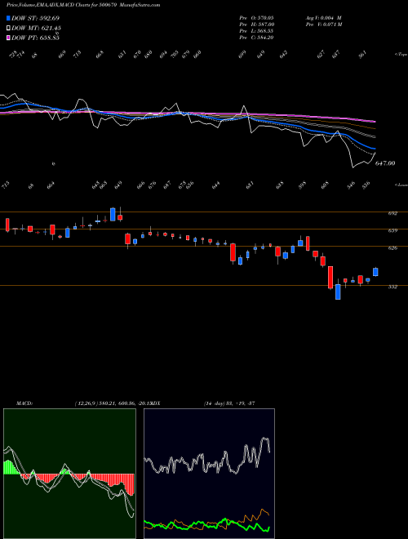408x539 pixels.
Task: Click the '<Lows' label at the right edge
Action: tap(401, 185)
